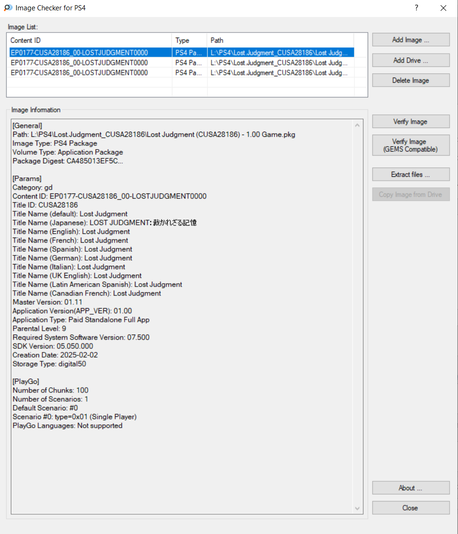
Task: Click the Number of Chunks: 100 line
Action: [x=50, y=391]
